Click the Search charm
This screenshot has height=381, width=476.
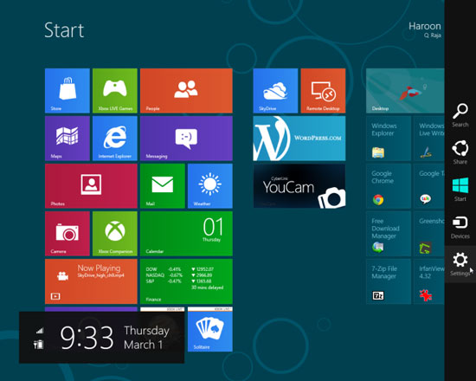tap(460, 115)
